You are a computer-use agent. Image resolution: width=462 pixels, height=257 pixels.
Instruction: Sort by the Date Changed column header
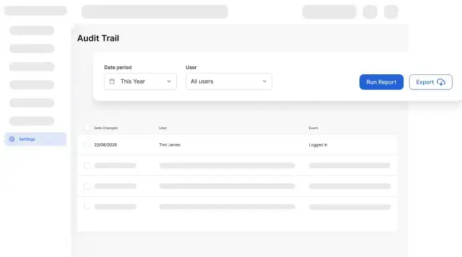pyautogui.click(x=105, y=128)
